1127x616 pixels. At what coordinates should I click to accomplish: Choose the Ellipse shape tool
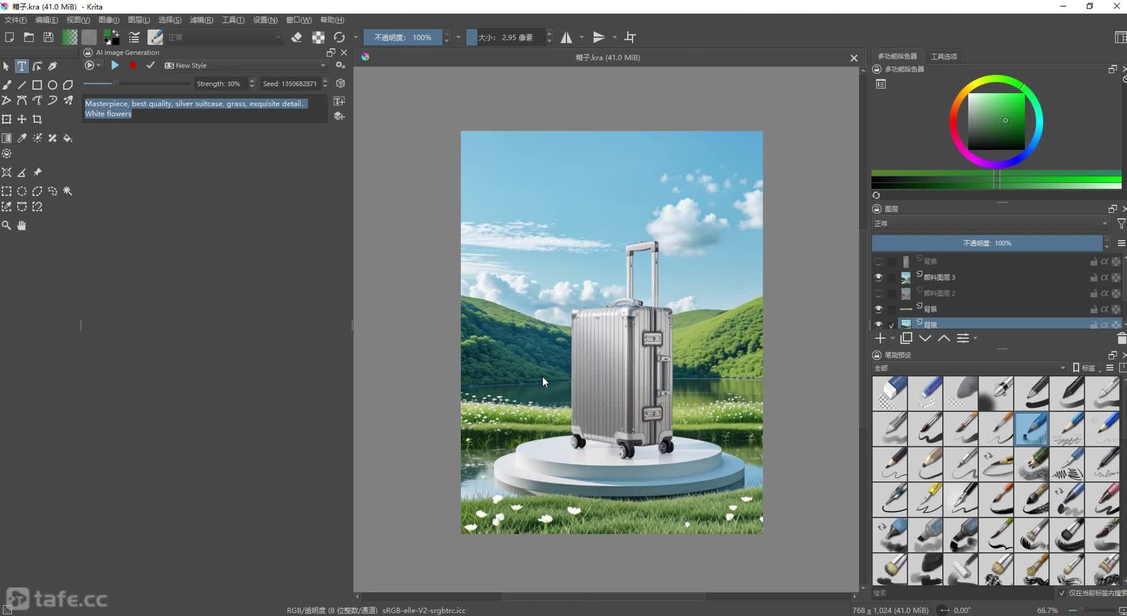pyautogui.click(x=52, y=85)
